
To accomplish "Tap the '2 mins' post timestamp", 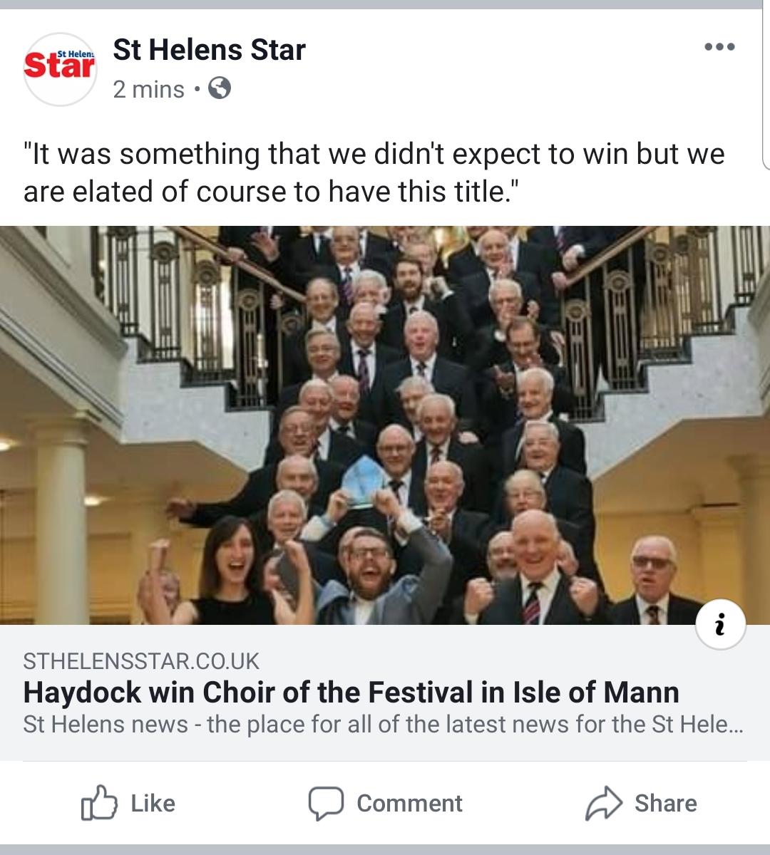I will 148,90.
